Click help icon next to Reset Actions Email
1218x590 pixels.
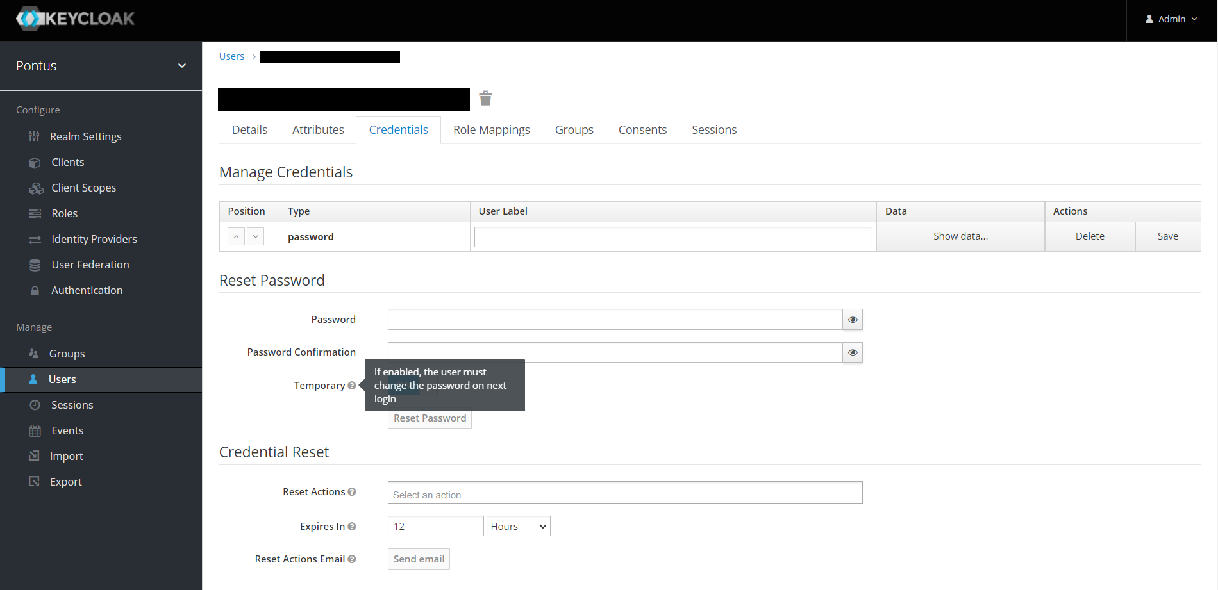click(x=351, y=559)
